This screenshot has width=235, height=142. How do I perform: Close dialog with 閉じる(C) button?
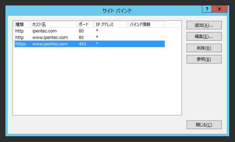pyautogui.click(x=204, y=125)
